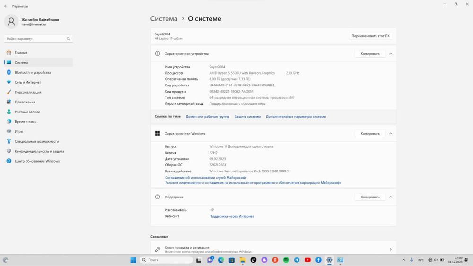Go to Network and Internet section

tap(27, 82)
